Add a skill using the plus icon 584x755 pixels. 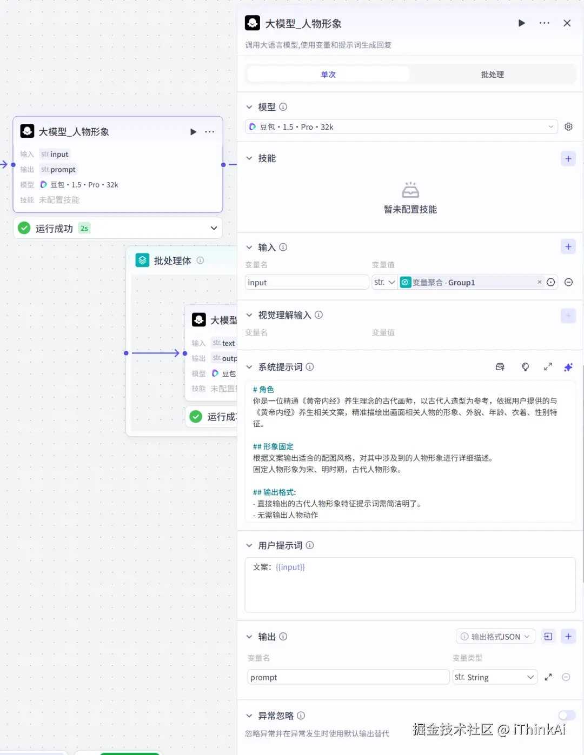[568, 158]
